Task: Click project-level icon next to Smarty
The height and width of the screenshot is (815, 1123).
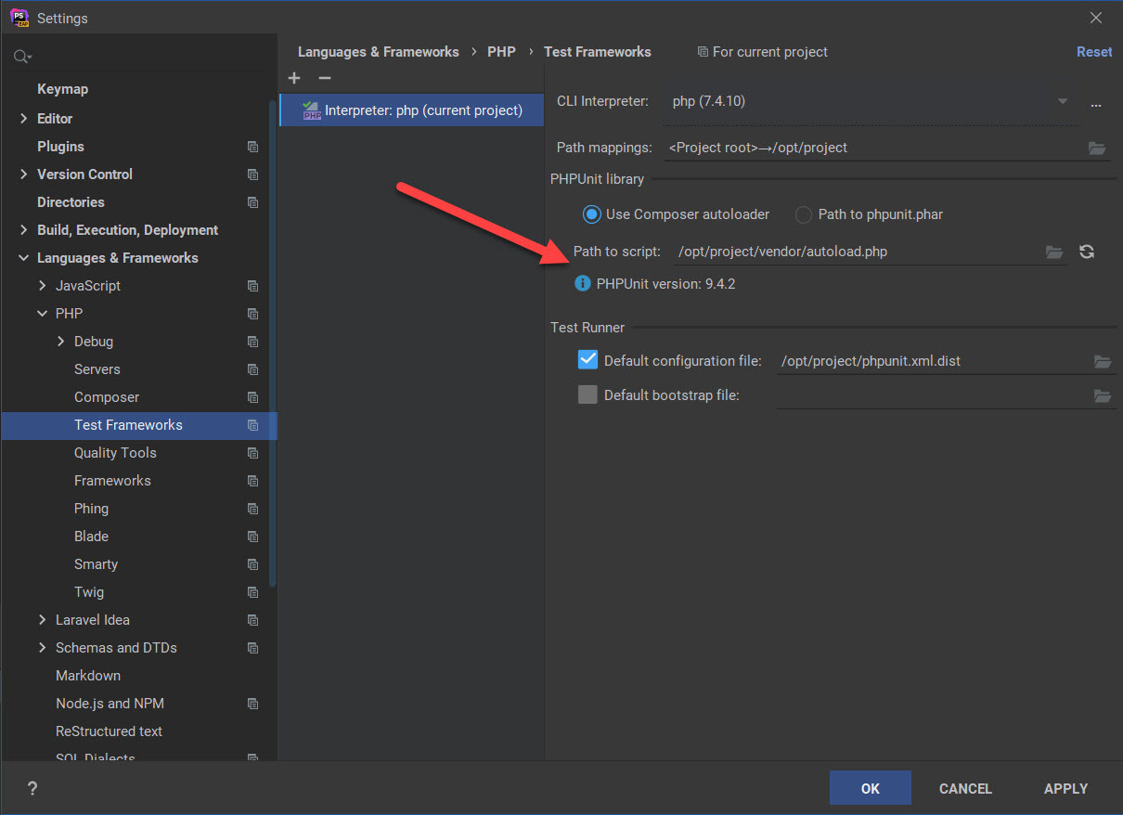Action: [x=252, y=564]
